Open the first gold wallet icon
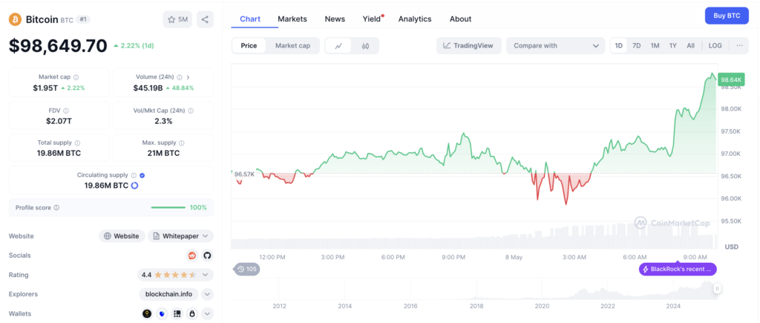 [x=147, y=314]
